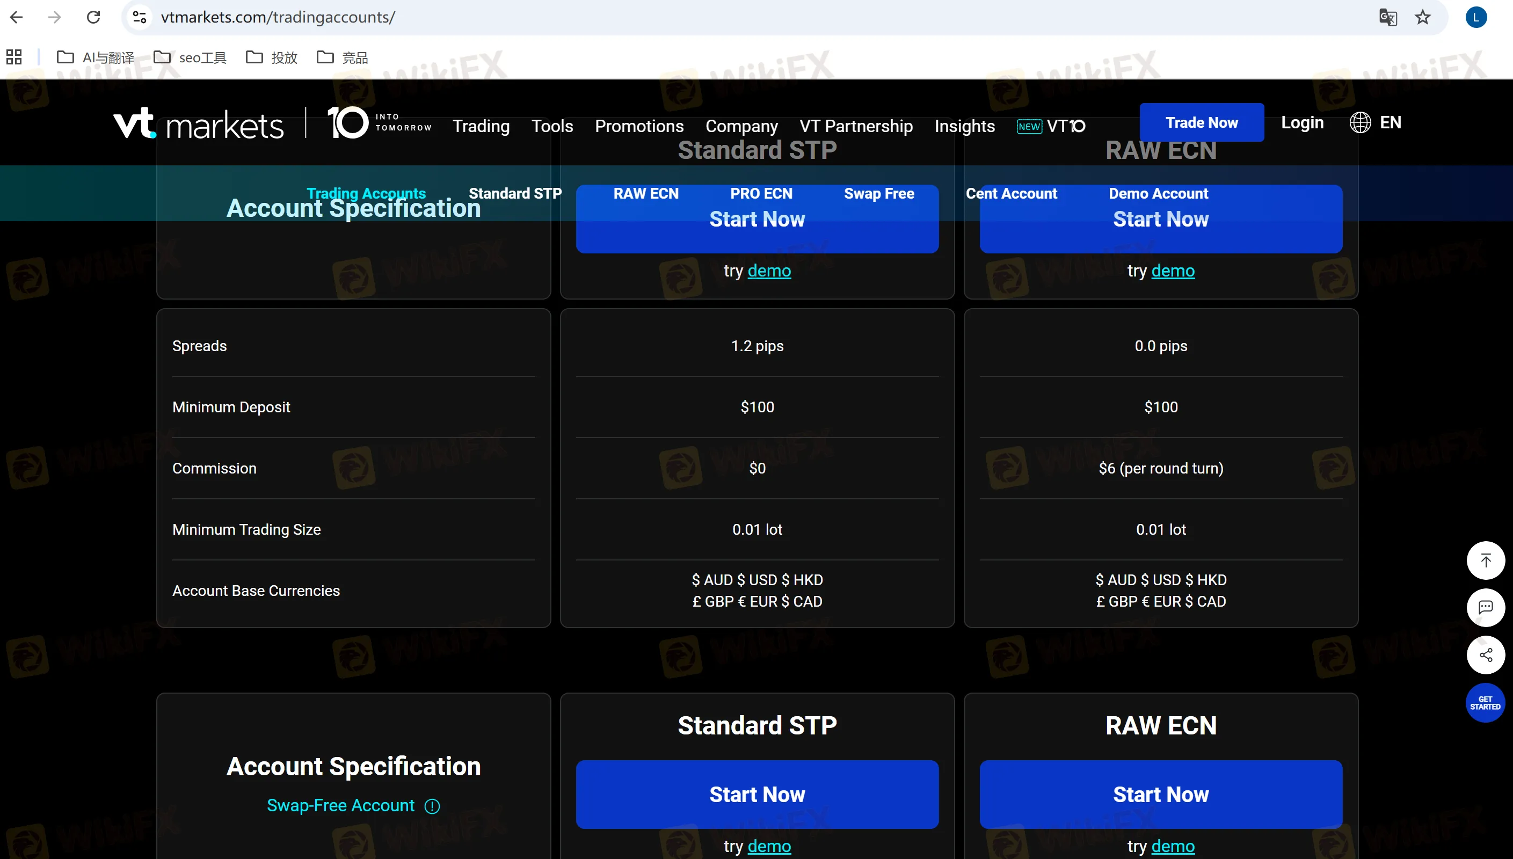Viewport: 1513px width, 859px height.
Task: Click the Trade Now button
Action: click(1202, 123)
